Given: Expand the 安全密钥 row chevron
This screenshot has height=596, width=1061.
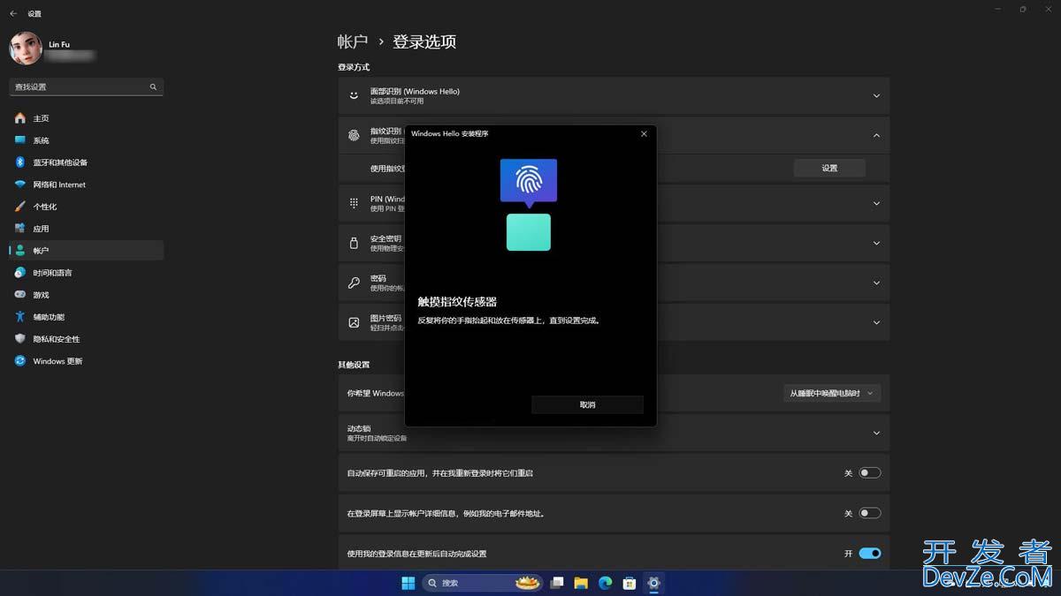Looking at the screenshot, I should click(876, 243).
